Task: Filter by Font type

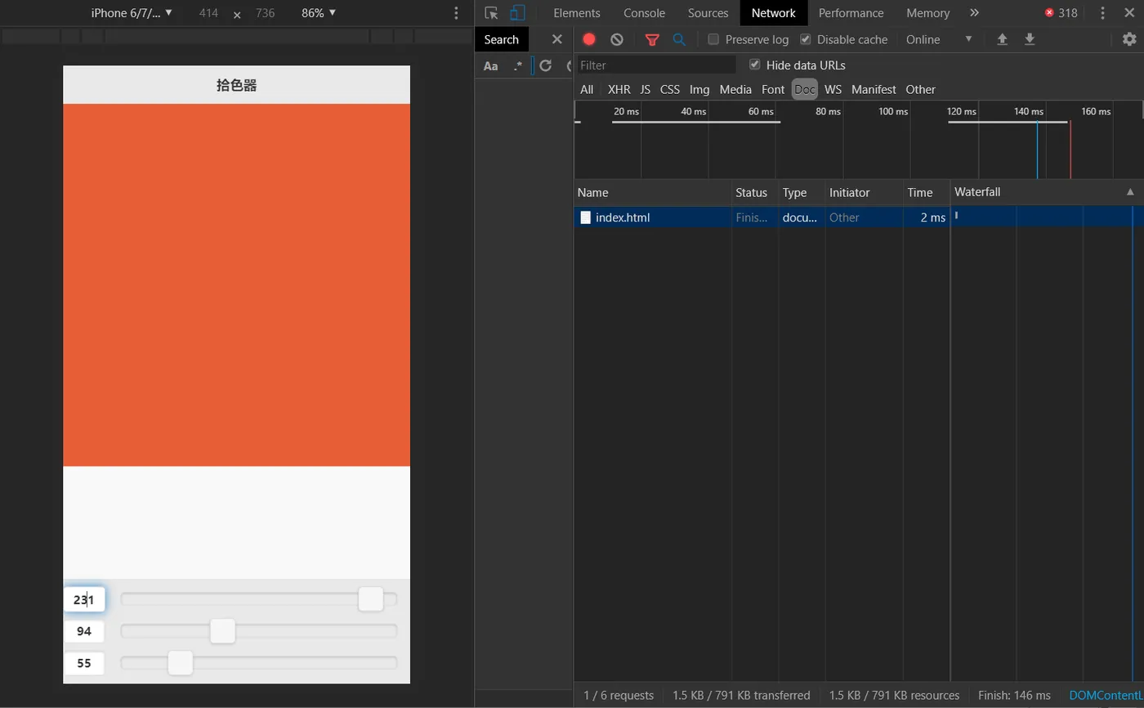Action: (x=773, y=89)
